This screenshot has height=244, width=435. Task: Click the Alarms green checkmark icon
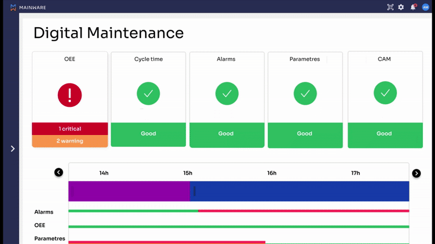[227, 93]
